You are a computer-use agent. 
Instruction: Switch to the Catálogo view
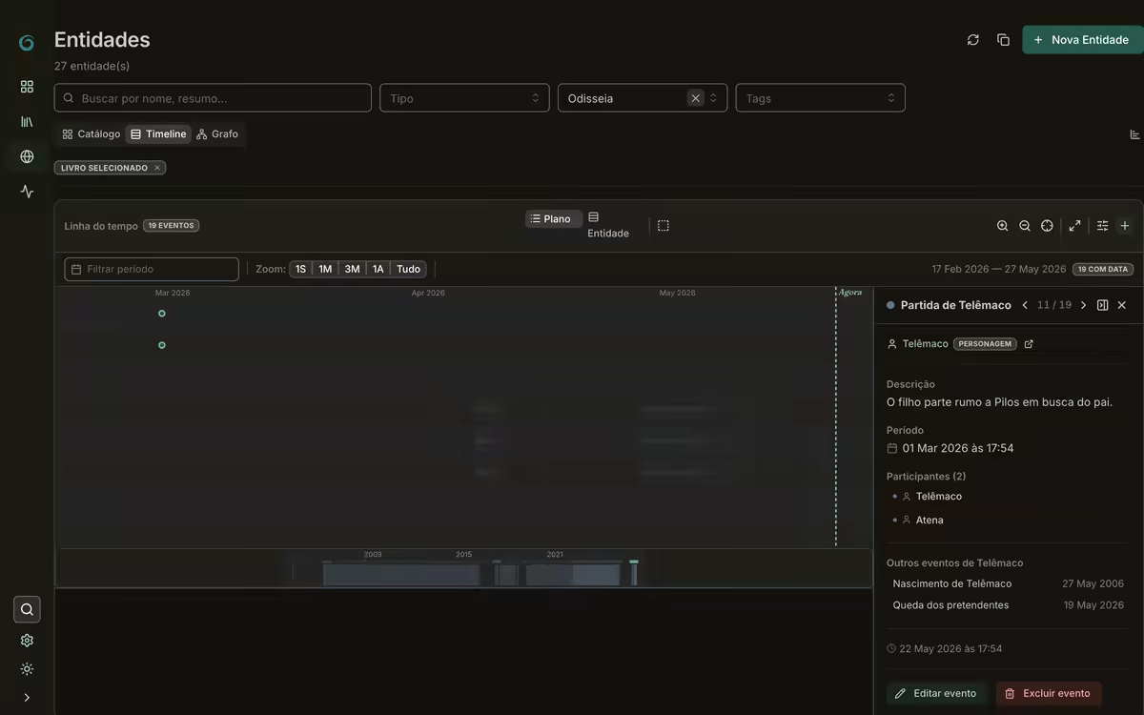92,134
